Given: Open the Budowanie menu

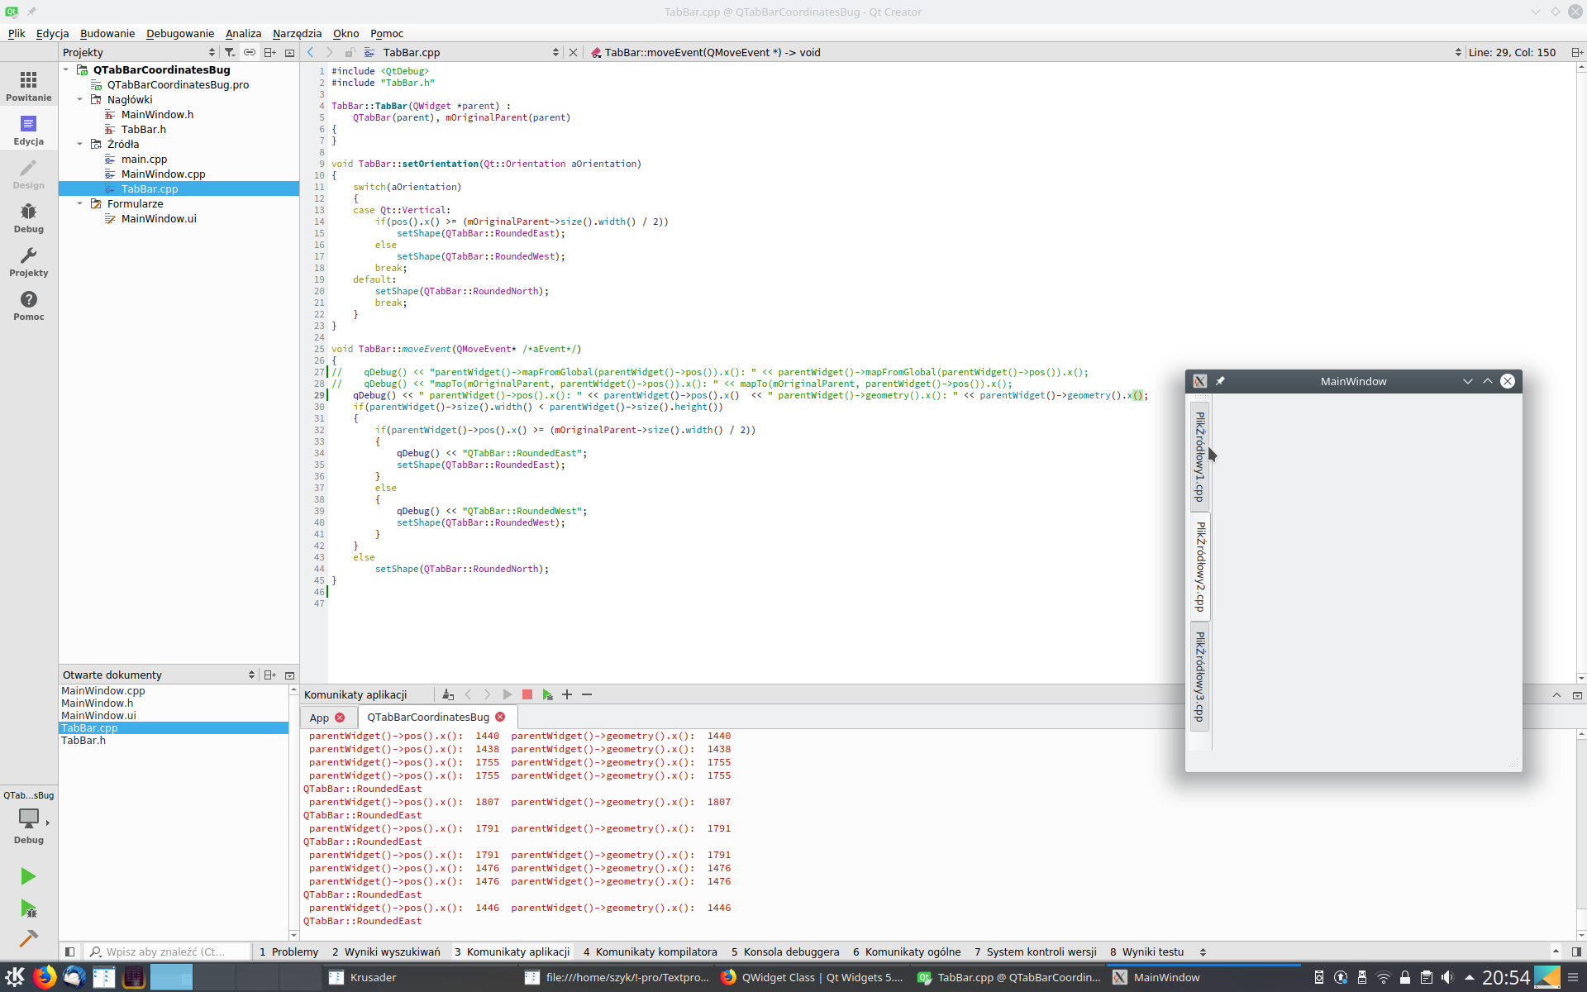Looking at the screenshot, I should (x=107, y=33).
